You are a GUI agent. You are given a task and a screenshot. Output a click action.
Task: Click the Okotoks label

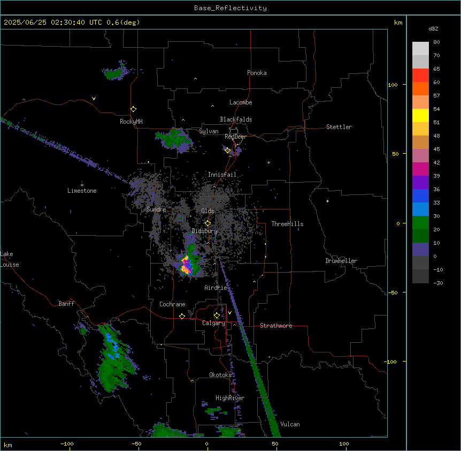coord(220,375)
